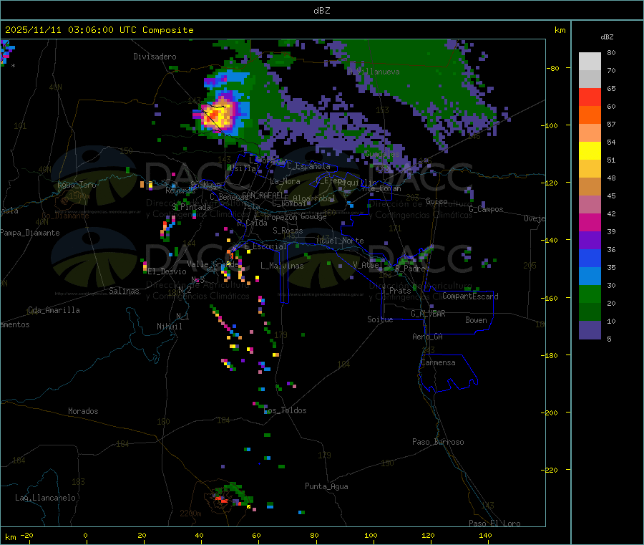Image resolution: width=644 pixels, height=545 pixels.
Task: Click the 'Carmensa' location label
Action: 438,362
